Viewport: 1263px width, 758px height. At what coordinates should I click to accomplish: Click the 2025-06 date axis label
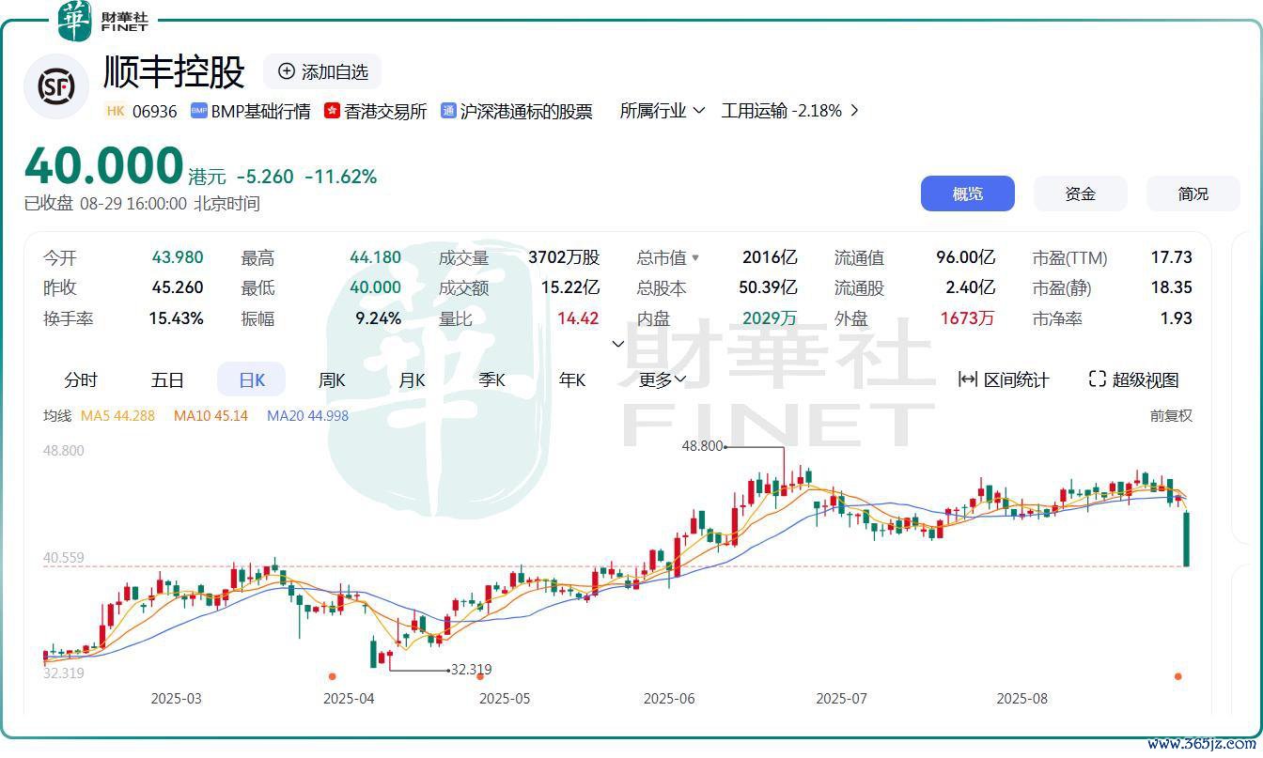[x=669, y=699]
